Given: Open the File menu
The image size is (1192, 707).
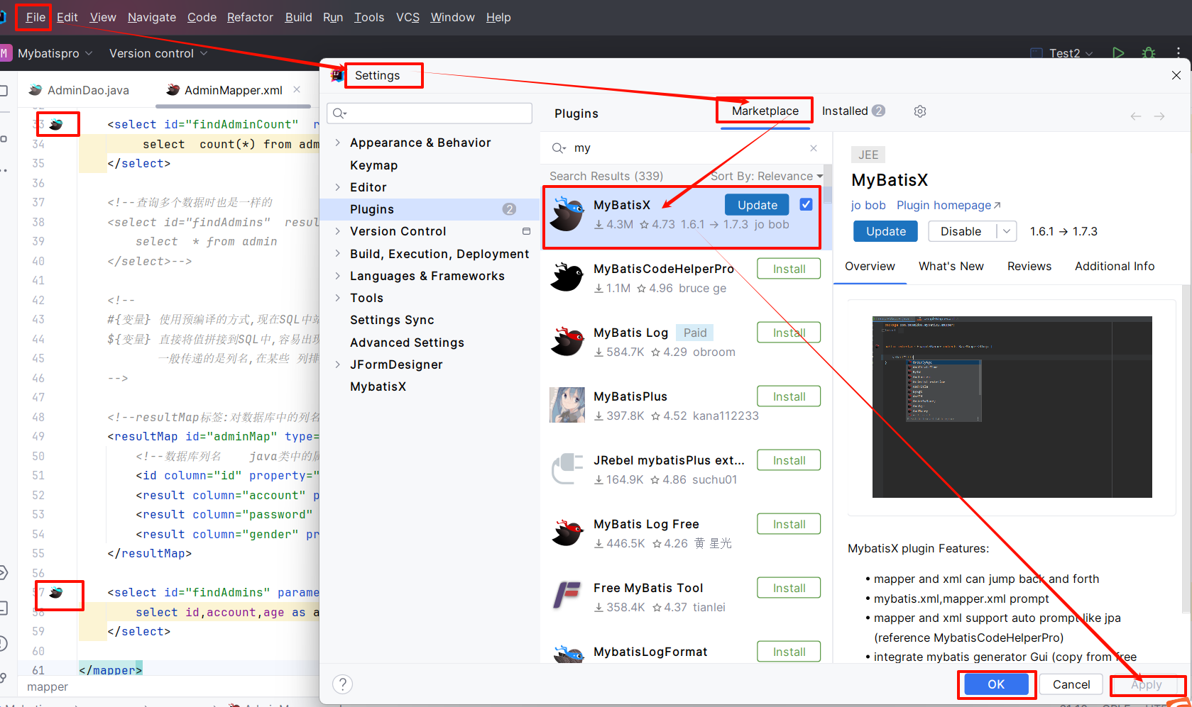Looking at the screenshot, I should coord(35,17).
